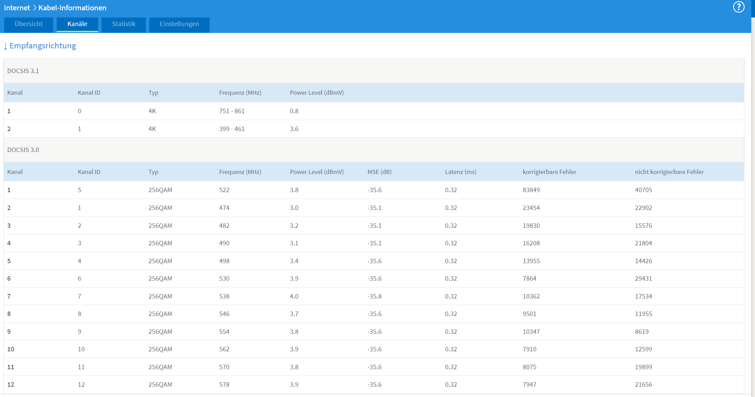Click the 40705 uncorrectable errors value
755x397 pixels.
(x=643, y=190)
